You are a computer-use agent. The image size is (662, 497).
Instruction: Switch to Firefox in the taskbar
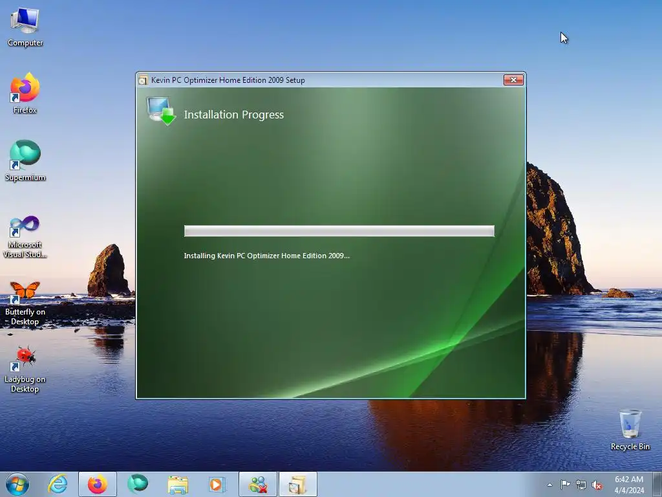pyautogui.click(x=97, y=484)
